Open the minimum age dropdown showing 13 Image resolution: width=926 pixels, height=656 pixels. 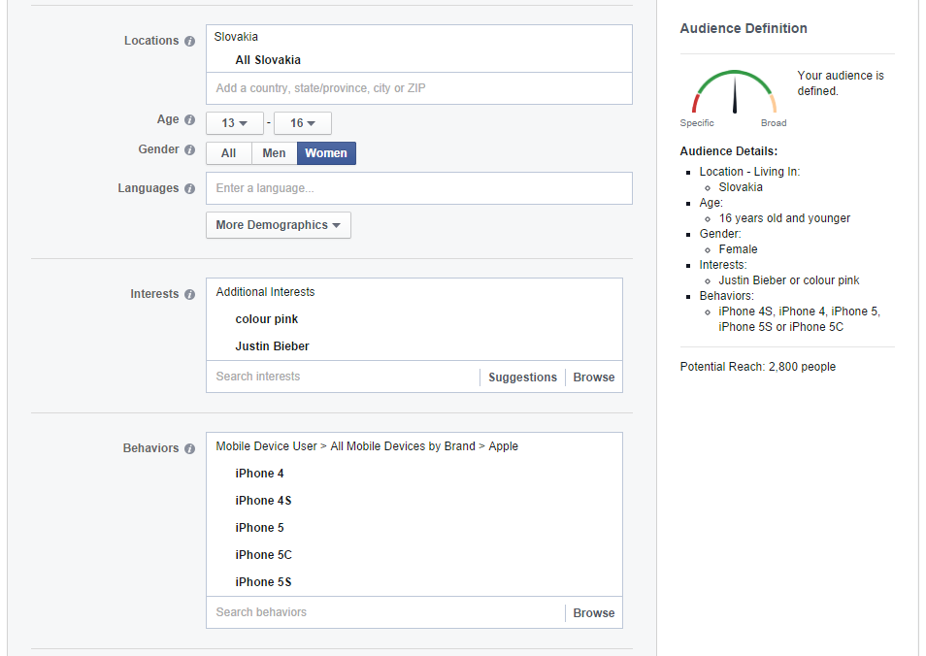[235, 123]
